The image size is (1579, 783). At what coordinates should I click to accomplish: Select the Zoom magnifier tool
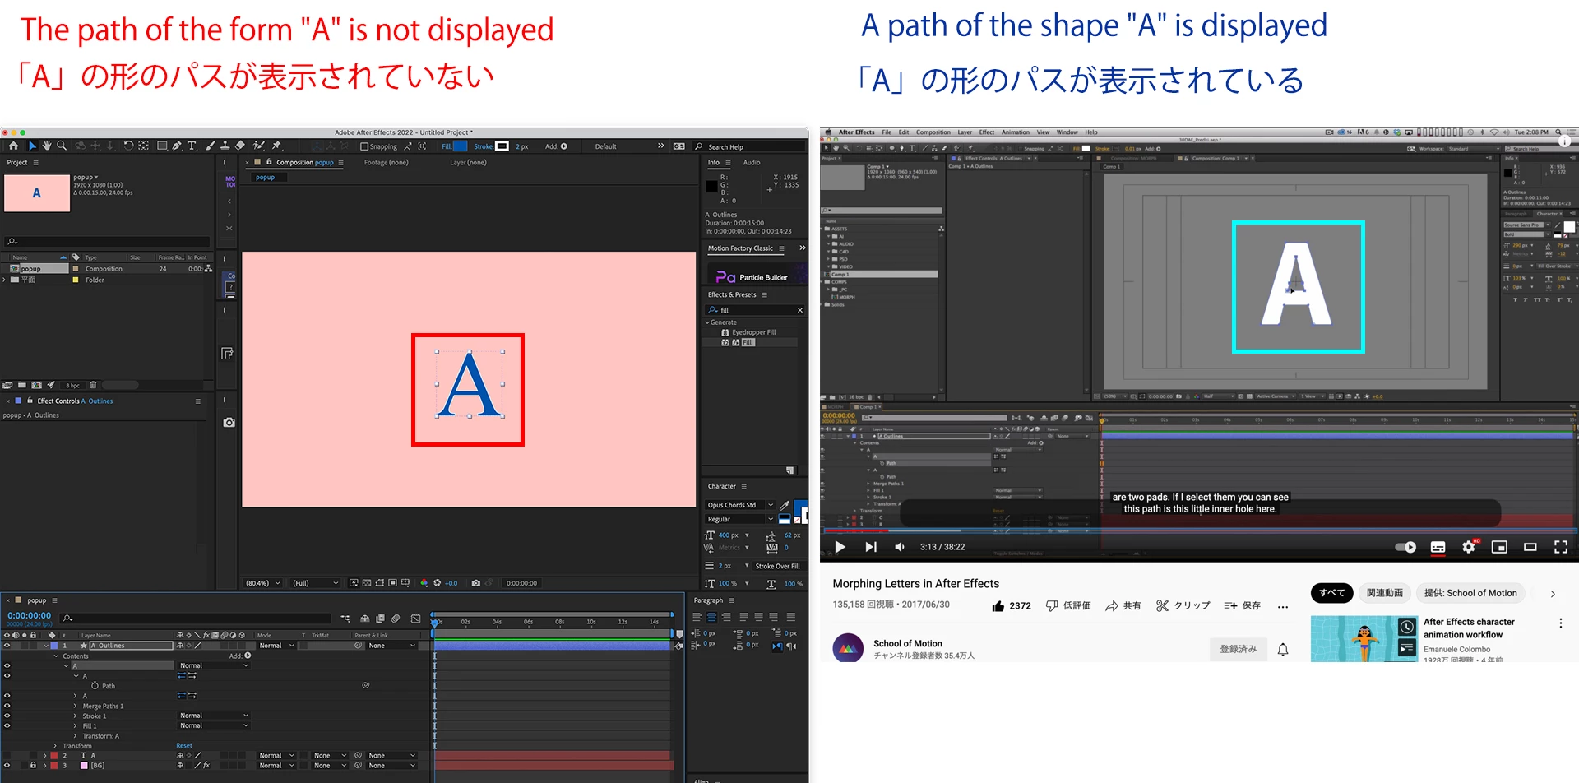(62, 146)
